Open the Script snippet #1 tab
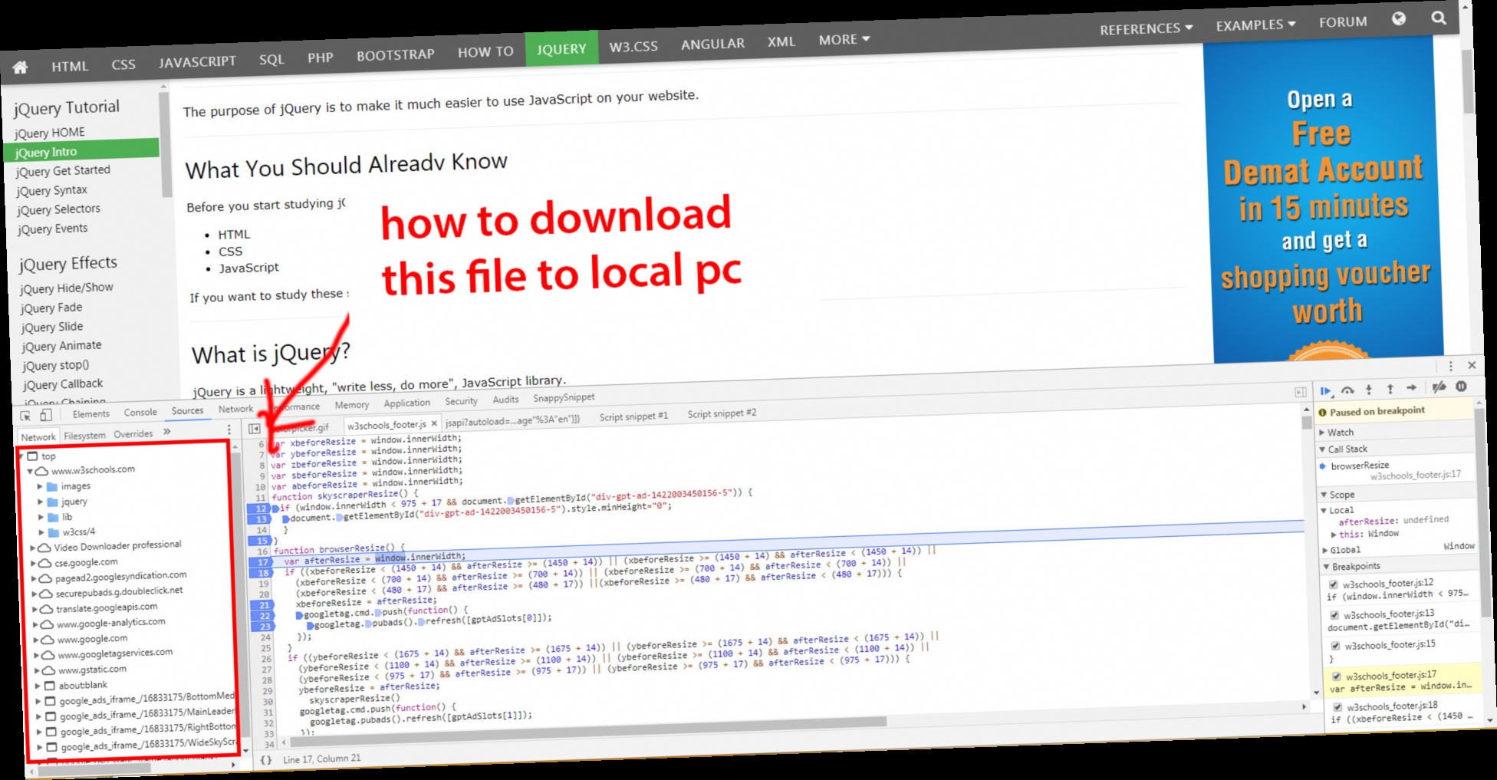The image size is (1497, 780). [633, 416]
